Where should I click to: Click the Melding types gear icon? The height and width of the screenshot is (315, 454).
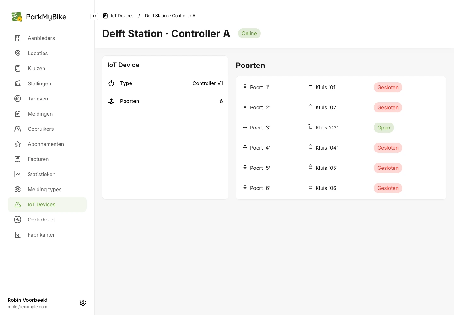coord(18,189)
